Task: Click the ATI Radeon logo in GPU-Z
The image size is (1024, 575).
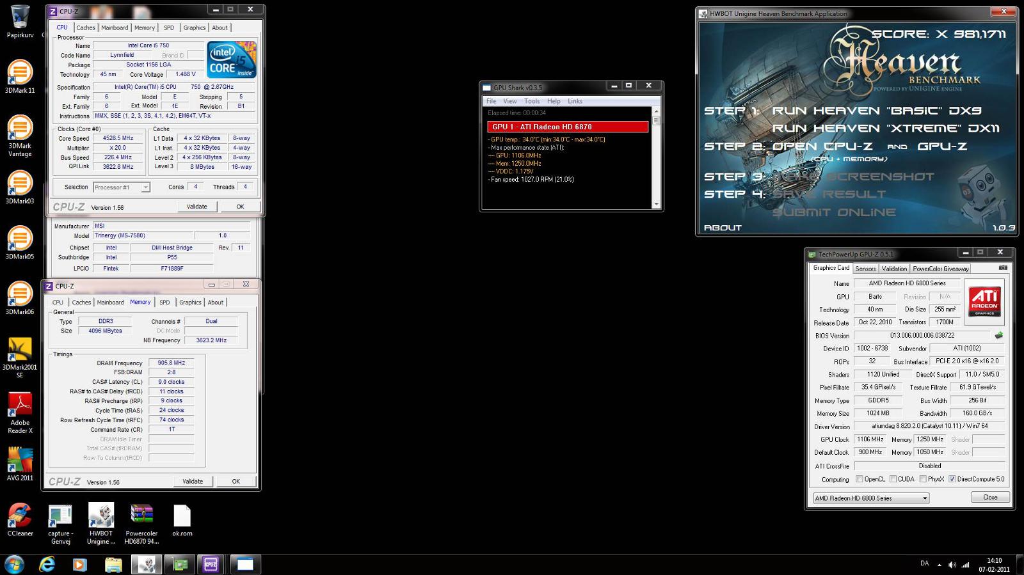Action: (984, 301)
